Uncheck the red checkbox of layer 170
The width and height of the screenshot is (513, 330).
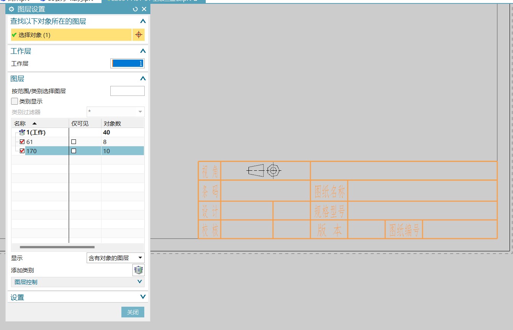point(22,151)
